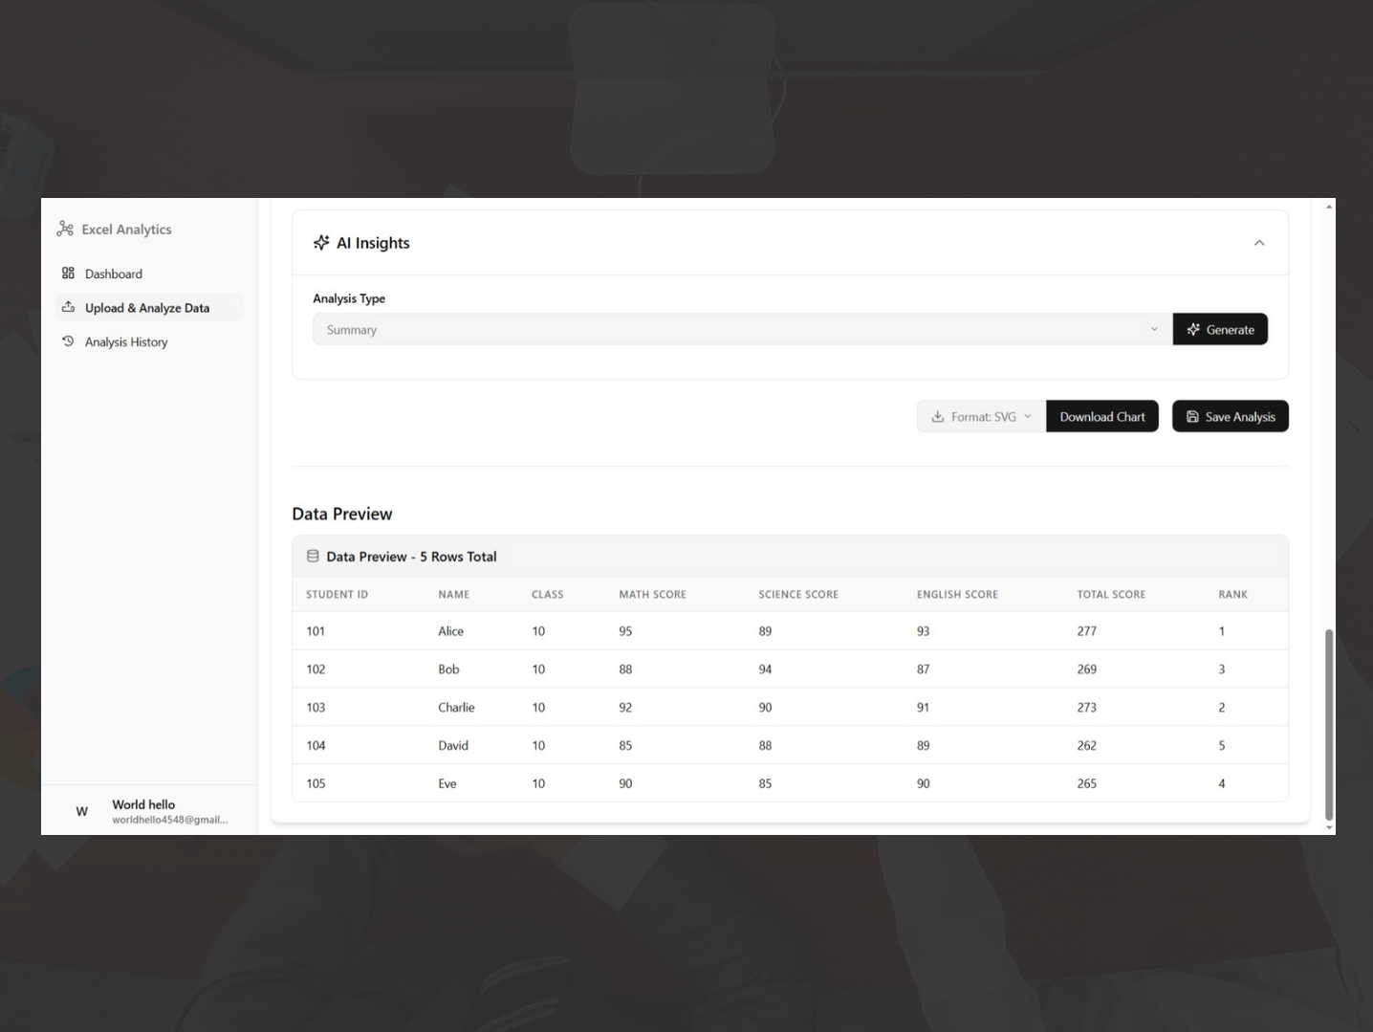Click the clock icon next to Analysis History

tap(67, 341)
